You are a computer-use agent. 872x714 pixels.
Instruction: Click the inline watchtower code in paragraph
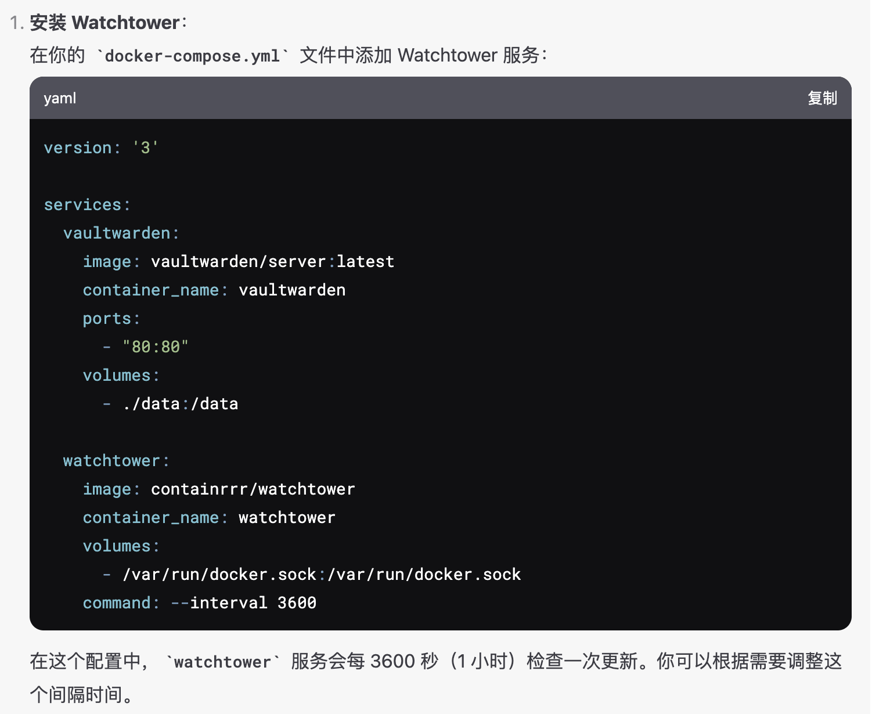(x=223, y=662)
